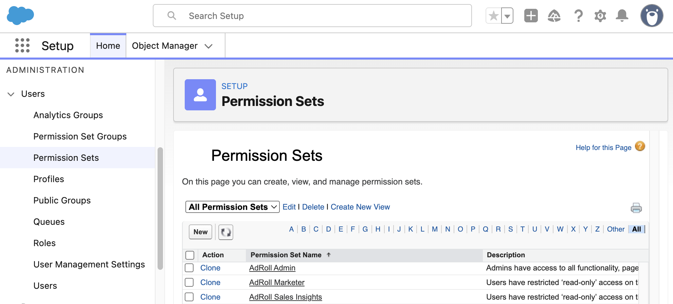The height and width of the screenshot is (304, 673).
Task: Open the user profile avatar
Action: pos(652,16)
